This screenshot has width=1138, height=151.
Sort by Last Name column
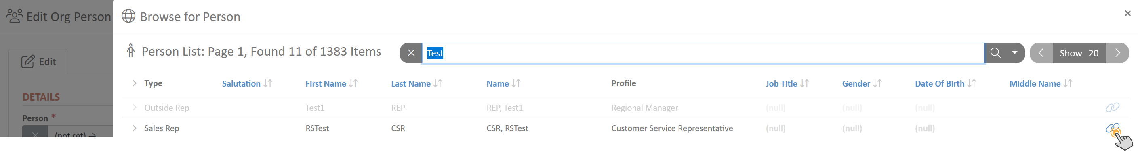pos(416,83)
